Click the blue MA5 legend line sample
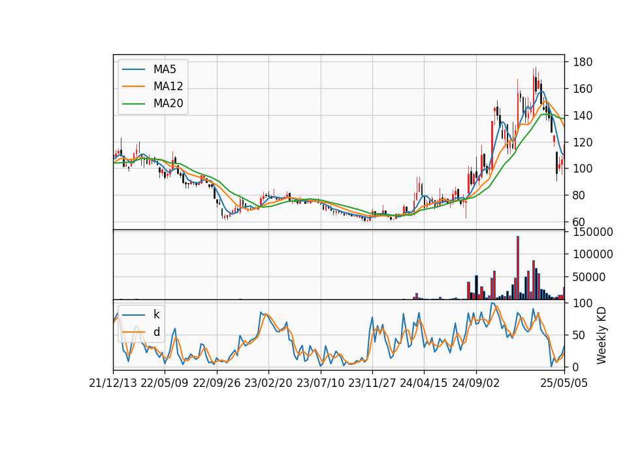 point(133,69)
